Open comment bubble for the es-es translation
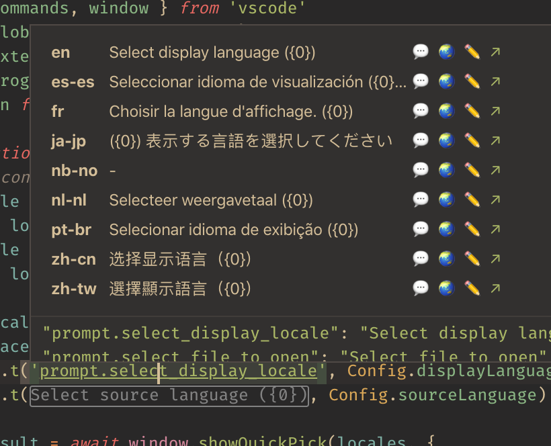The image size is (551, 446). tap(421, 82)
